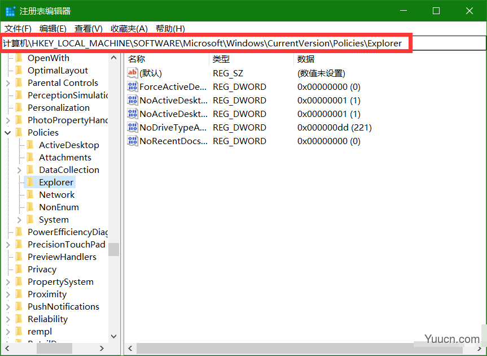Screen dimensions: 487x356
Task: Open the 帮助(H) menu
Action: pyautogui.click(x=170, y=29)
